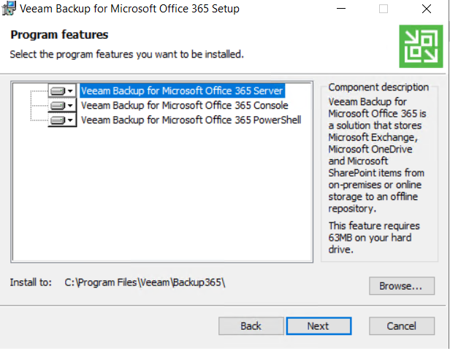Click the Browse... button
This screenshot has width=450, height=351.
point(402,285)
